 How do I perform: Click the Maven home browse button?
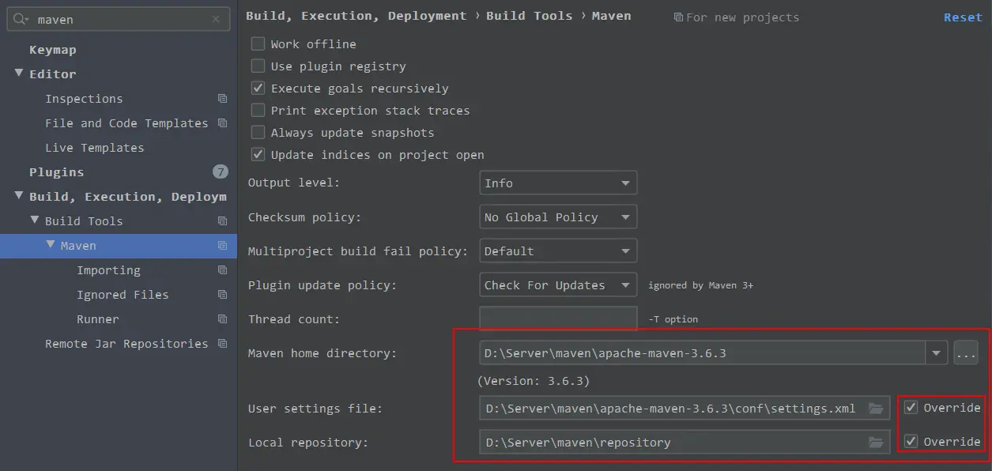[966, 352]
